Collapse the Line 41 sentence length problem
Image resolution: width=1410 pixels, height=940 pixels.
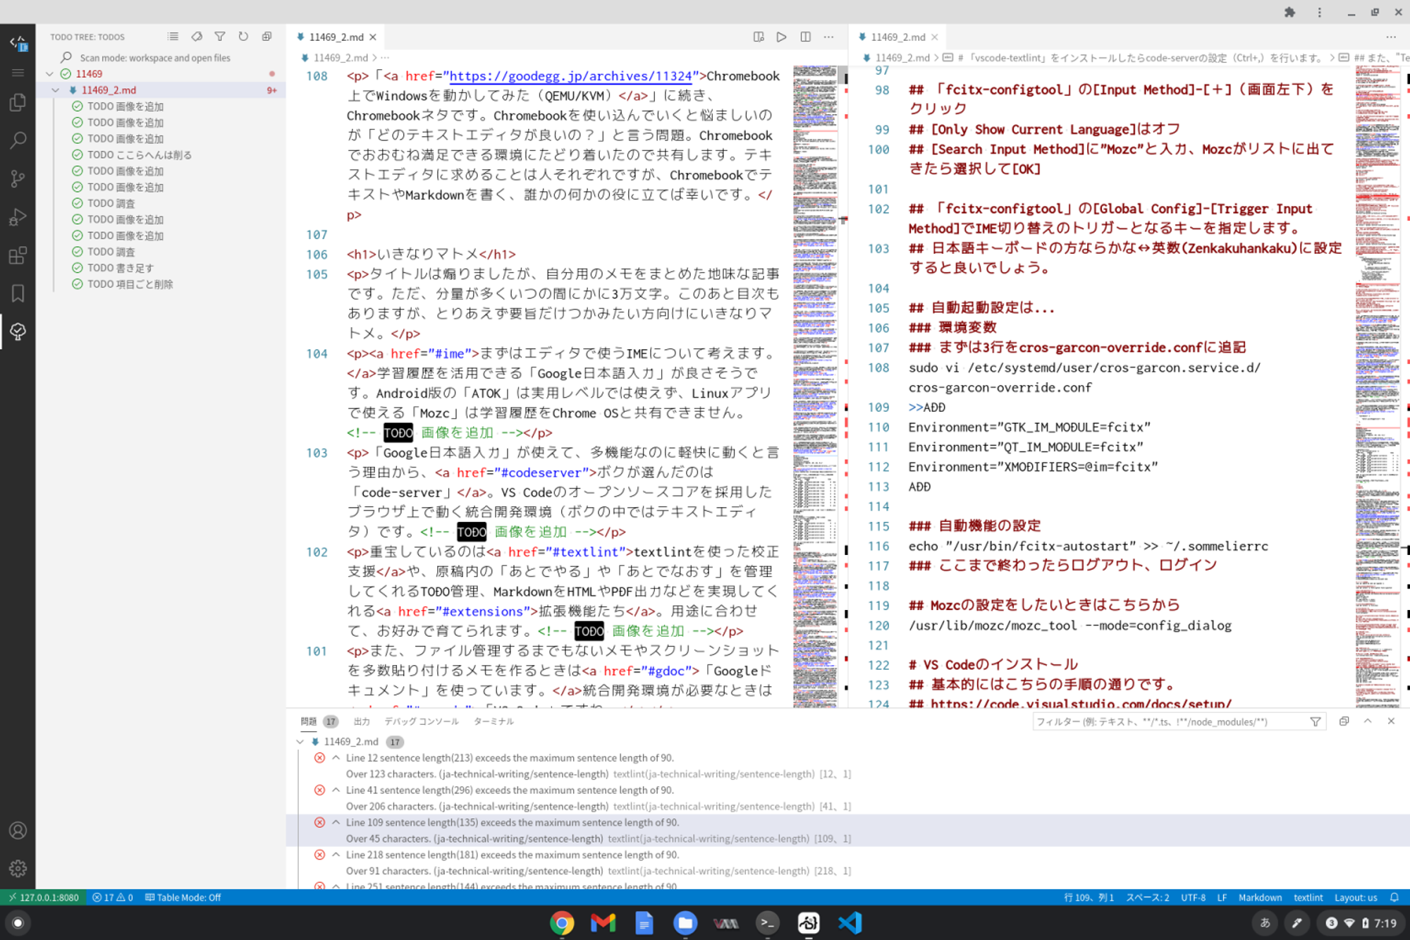336,791
